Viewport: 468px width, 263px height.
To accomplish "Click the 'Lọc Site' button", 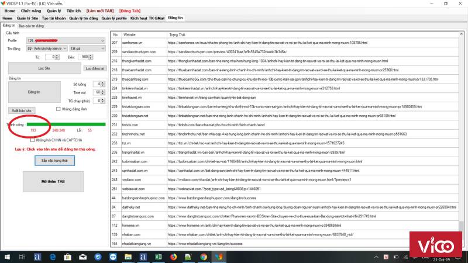I will [x=44, y=68].
